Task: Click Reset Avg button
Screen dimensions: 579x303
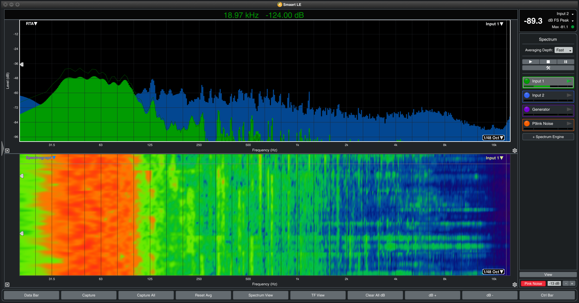Action: [x=203, y=295]
